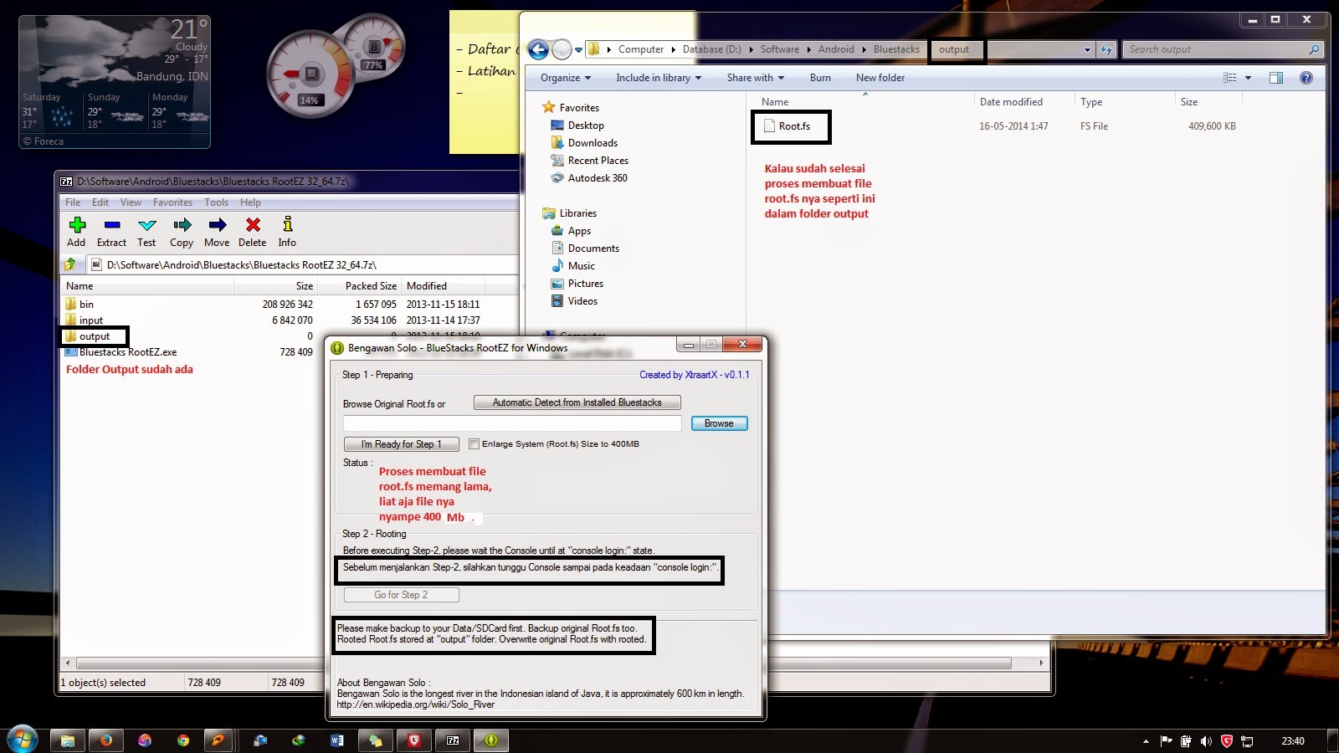
Task: Expand the breadcrumb arrow after Software
Action: 809,49
